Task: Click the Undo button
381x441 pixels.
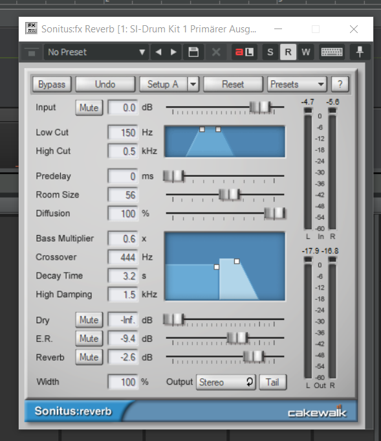Action: tap(105, 84)
